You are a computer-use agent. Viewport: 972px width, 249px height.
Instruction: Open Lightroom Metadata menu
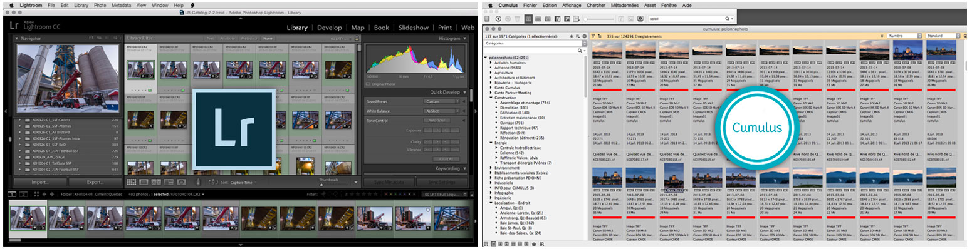tap(122, 4)
